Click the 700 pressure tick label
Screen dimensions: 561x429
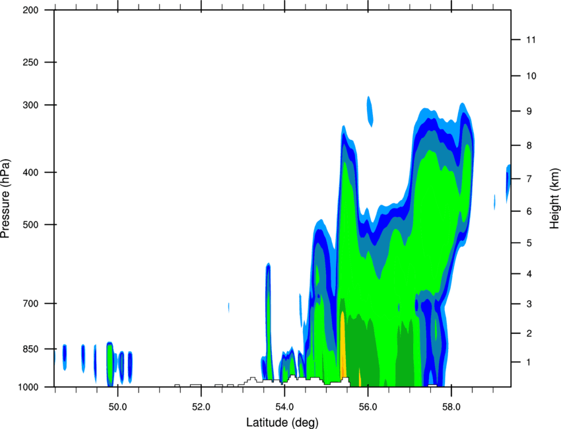[30, 304]
